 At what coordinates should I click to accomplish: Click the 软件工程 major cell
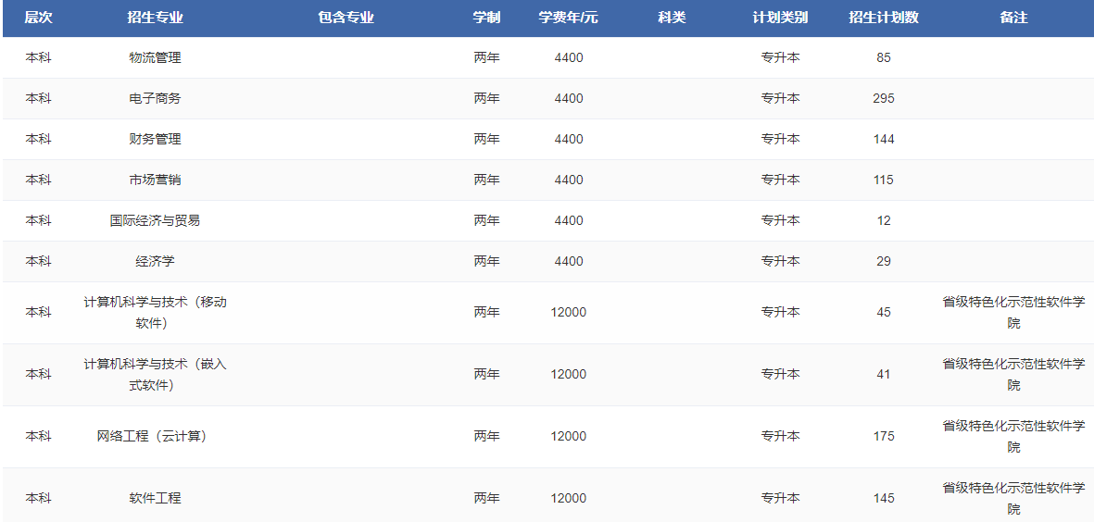[x=155, y=498]
